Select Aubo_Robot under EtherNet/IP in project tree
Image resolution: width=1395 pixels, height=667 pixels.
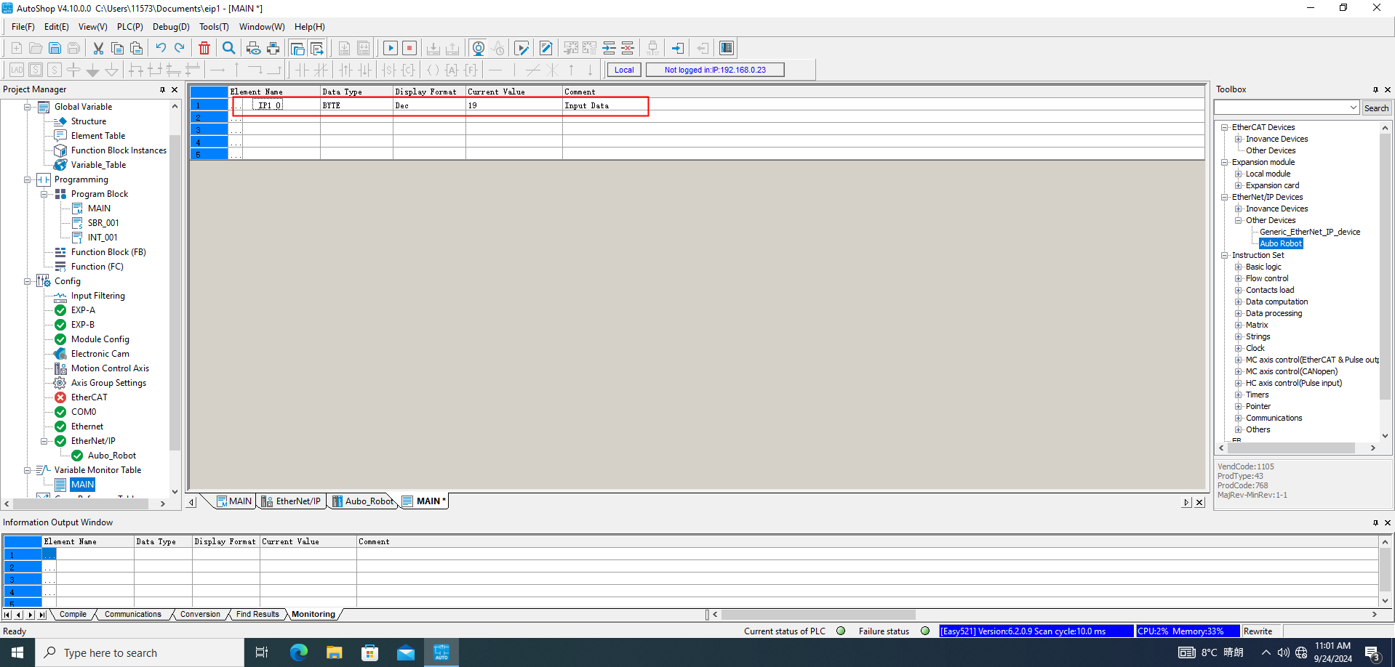112,456
